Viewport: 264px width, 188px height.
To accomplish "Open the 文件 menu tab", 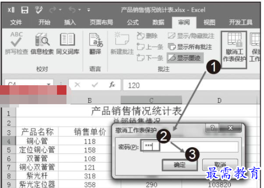I will [x=16, y=22].
